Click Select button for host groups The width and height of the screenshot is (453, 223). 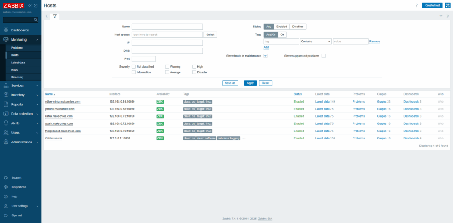point(210,35)
